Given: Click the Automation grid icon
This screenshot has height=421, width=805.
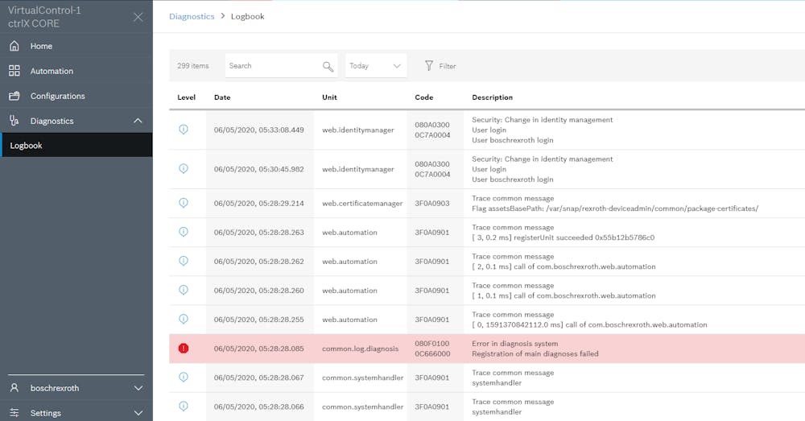Looking at the screenshot, I should click(14, 71).
